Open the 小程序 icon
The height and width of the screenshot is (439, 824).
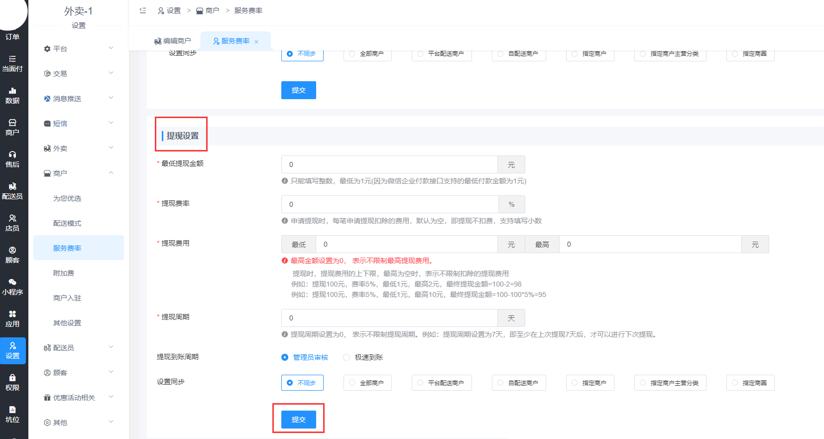click(x=12, y=287)
